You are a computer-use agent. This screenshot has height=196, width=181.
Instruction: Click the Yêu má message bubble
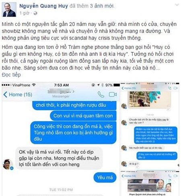click(x=105, y=177)
